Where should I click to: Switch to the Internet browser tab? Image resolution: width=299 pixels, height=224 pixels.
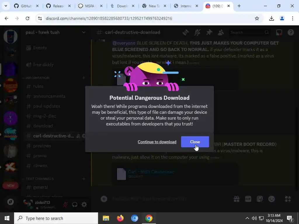tap(186, 6)
